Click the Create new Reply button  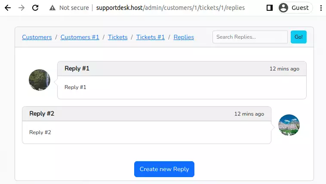tap(164, 169)
